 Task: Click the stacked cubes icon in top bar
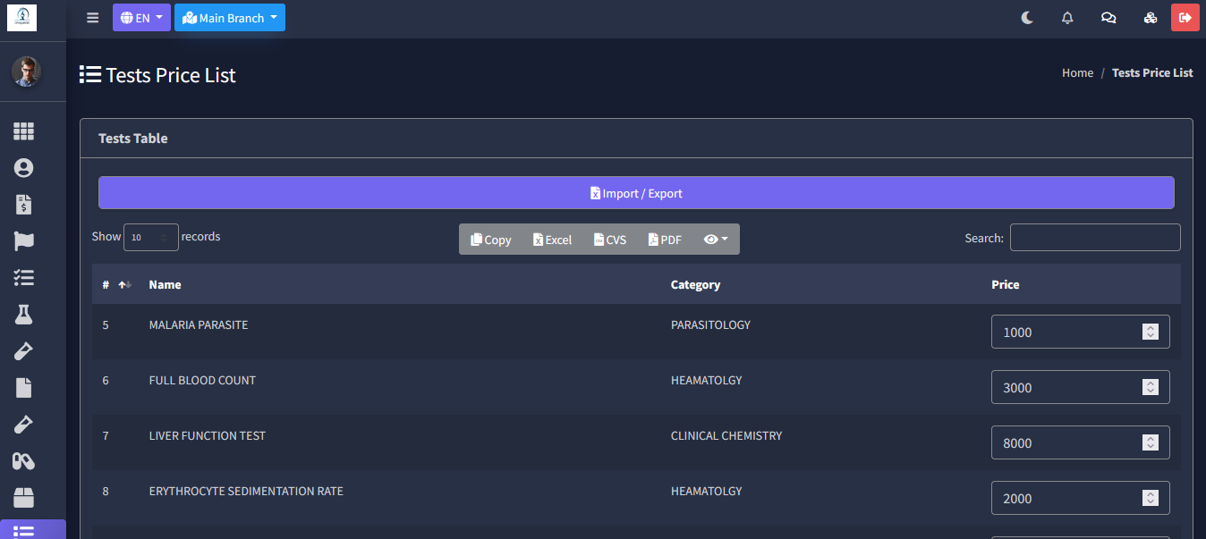1151,18
